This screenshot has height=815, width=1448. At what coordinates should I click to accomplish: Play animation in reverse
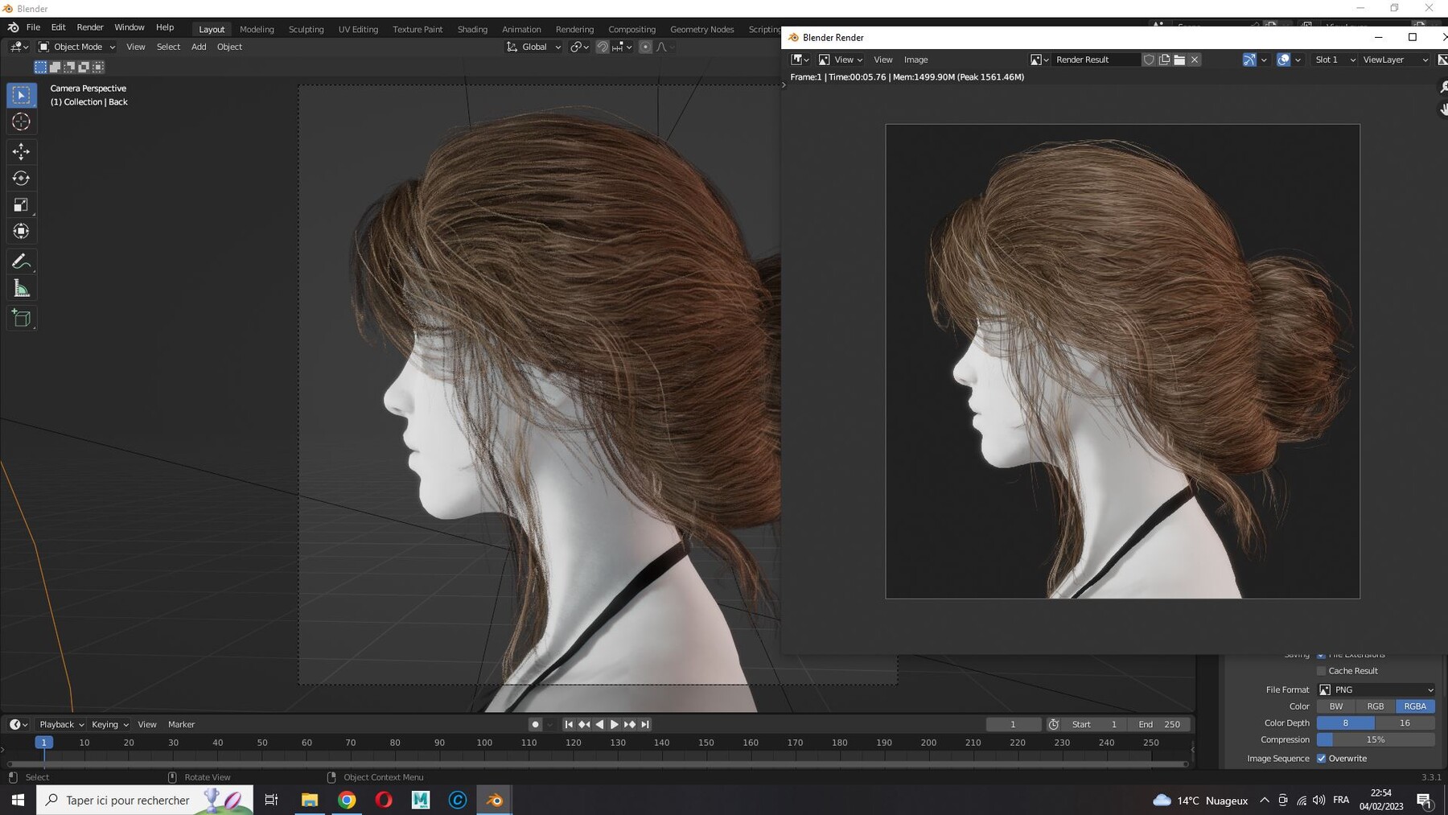coord(599,724)
